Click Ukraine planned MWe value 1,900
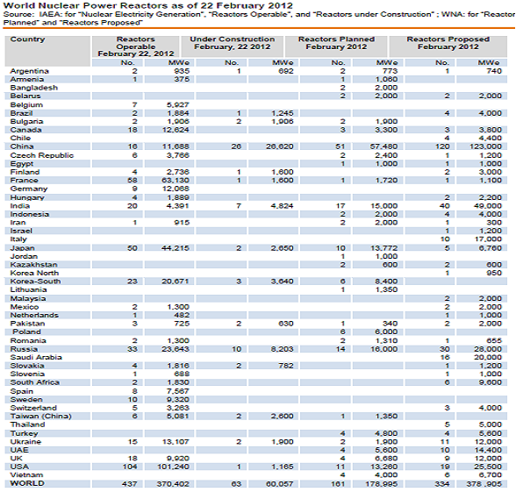516x492 pixels. tap(386, 442)
